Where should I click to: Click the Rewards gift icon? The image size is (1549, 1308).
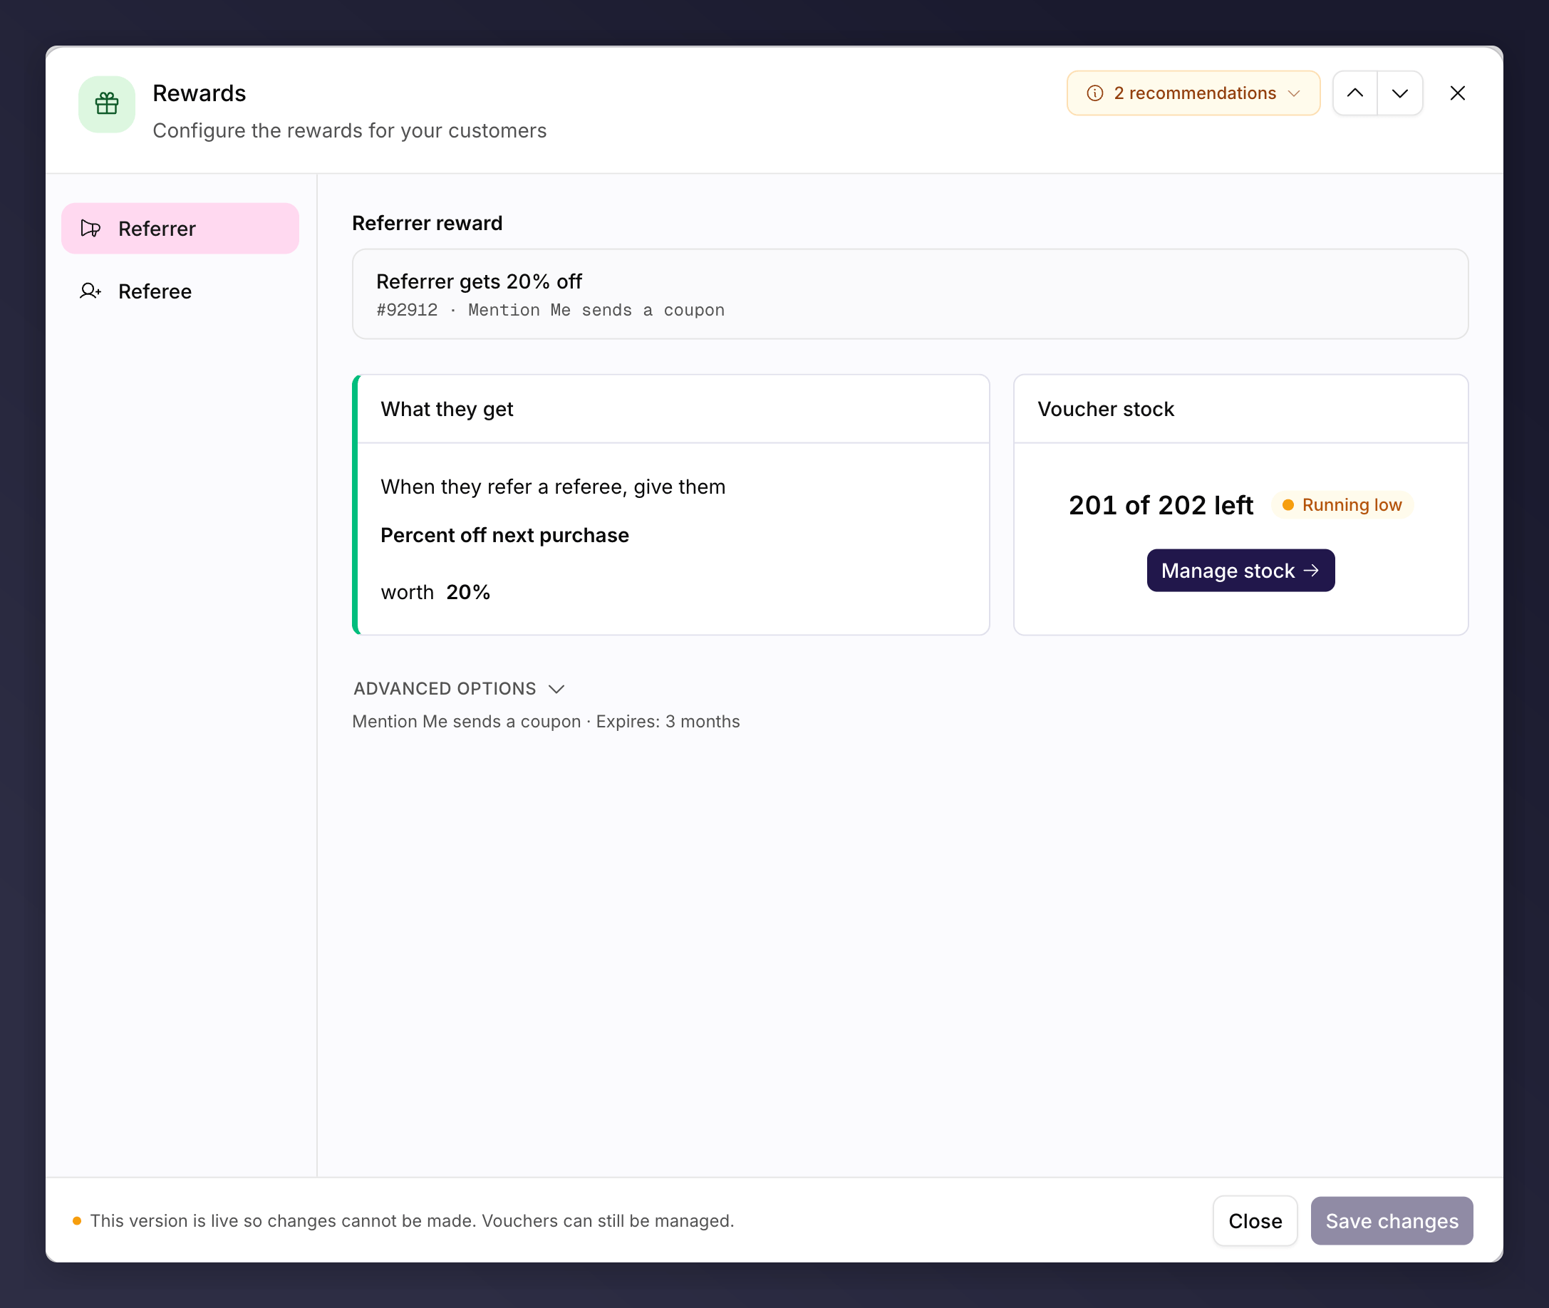pos(107,104)
